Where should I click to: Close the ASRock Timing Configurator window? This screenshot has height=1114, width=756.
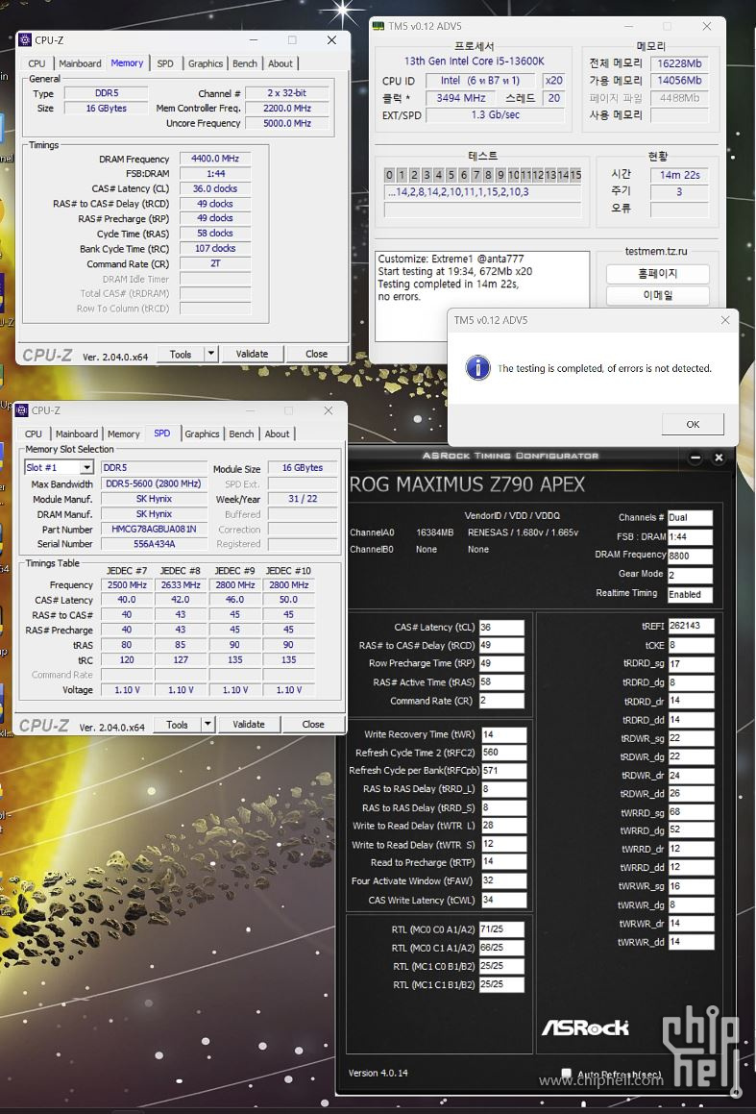pos(719,458)
